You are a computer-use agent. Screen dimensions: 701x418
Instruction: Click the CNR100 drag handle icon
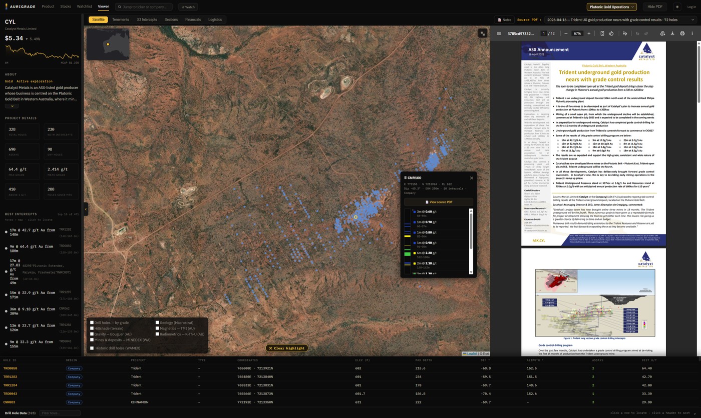[x=406, y=178]
